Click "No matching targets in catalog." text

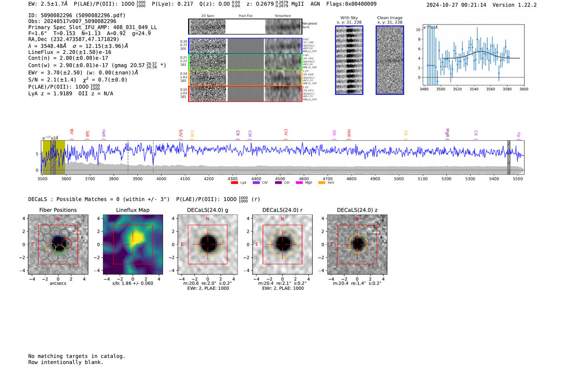(x=77, y=356)
